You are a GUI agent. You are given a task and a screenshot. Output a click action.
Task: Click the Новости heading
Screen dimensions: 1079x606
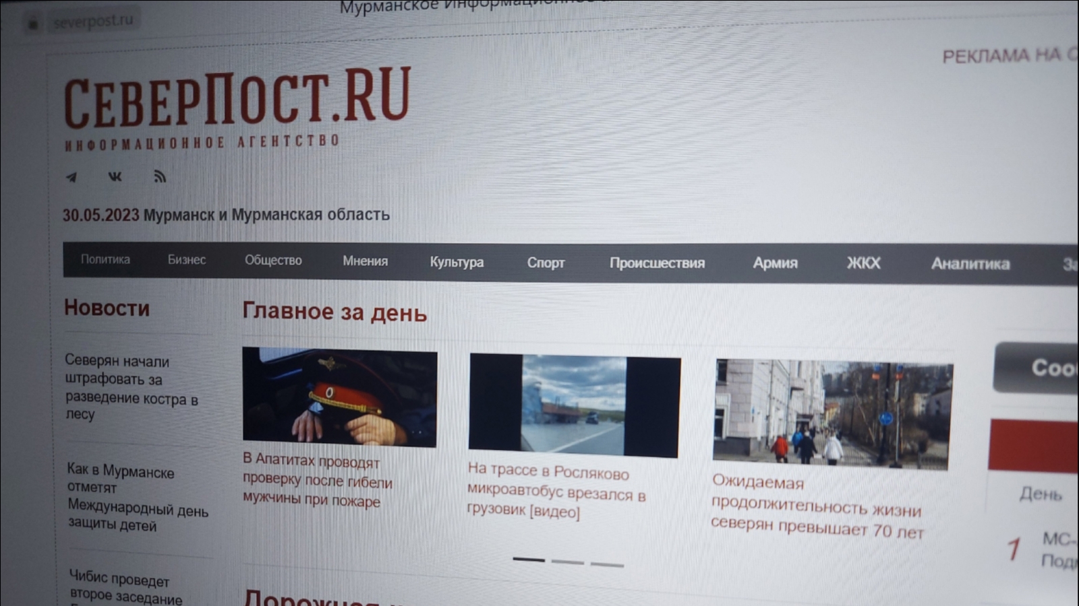[107, 308]
